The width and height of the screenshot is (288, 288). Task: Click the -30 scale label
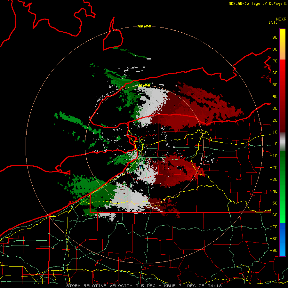pos(274,180)
